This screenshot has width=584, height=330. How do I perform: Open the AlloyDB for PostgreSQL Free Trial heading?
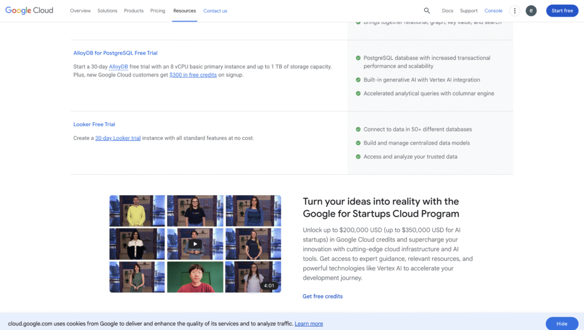click(x=115, y=53)
